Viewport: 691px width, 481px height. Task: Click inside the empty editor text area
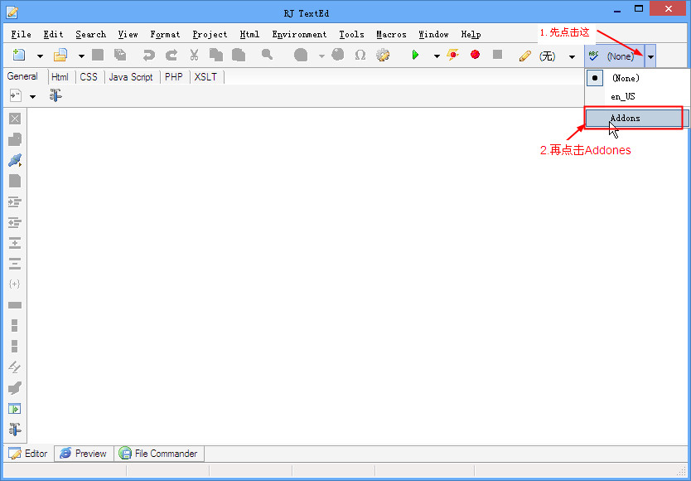tap(331, 274)
